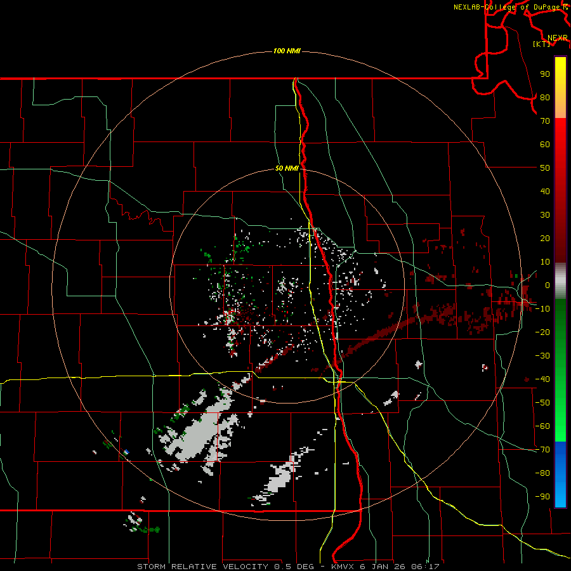Click the -40 value on the color scale
This screenshot has width=571, height=571.
click(543, 379)
